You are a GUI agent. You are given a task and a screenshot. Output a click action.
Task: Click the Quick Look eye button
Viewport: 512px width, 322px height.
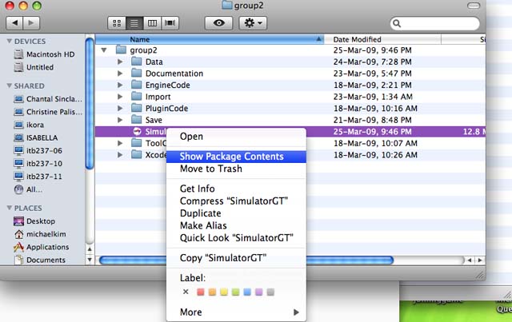coord(218,24)
